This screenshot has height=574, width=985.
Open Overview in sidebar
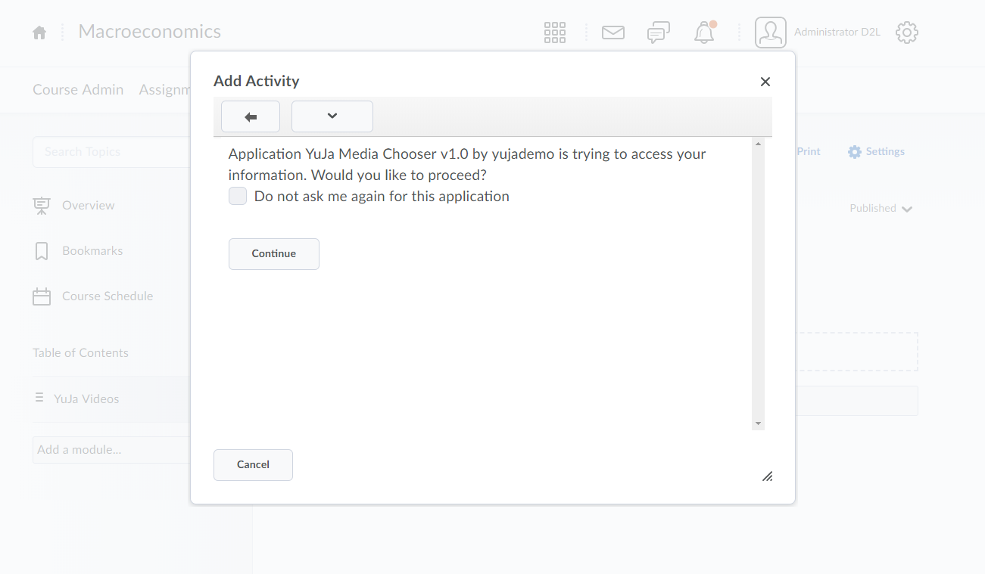[89, 206]
